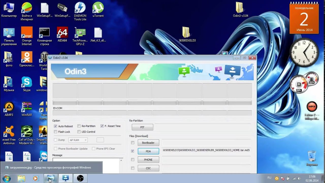The width and height of the screenshot is (325, 183).
Task: Open Windows Explorer from the taskbar
Action: (21, 178)
